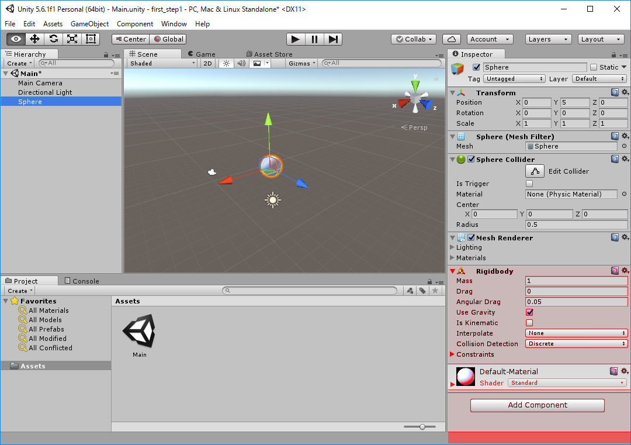Check the Is Trigger checkbox
Viewport: 631px width, 445px height.
pyautogui.click(x=529, y=184)
